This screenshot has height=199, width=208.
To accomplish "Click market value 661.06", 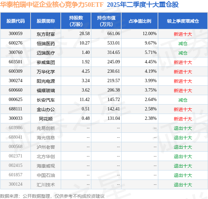I will (113, 34).
